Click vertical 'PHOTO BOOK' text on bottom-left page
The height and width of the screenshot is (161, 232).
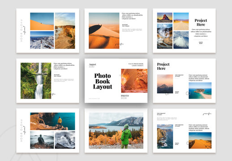(x=21, y=131)
